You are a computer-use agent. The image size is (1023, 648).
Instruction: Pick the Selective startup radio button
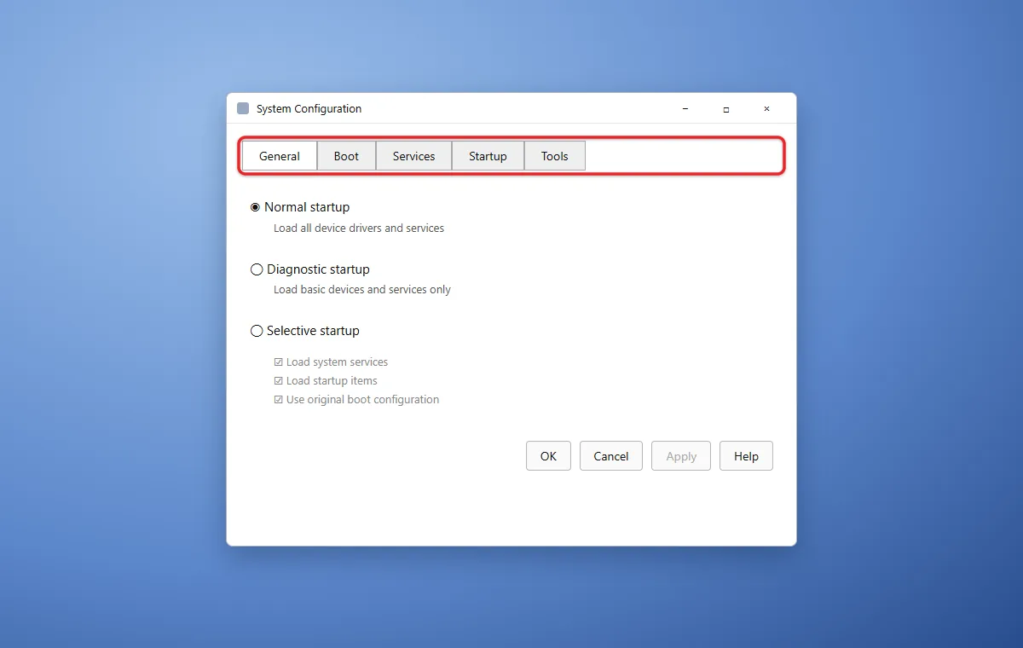[257, 331]
